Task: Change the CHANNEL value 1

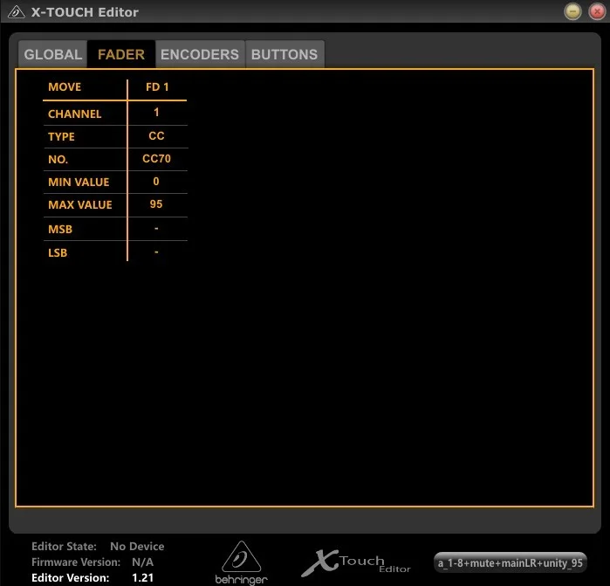Action: point(156,113)
